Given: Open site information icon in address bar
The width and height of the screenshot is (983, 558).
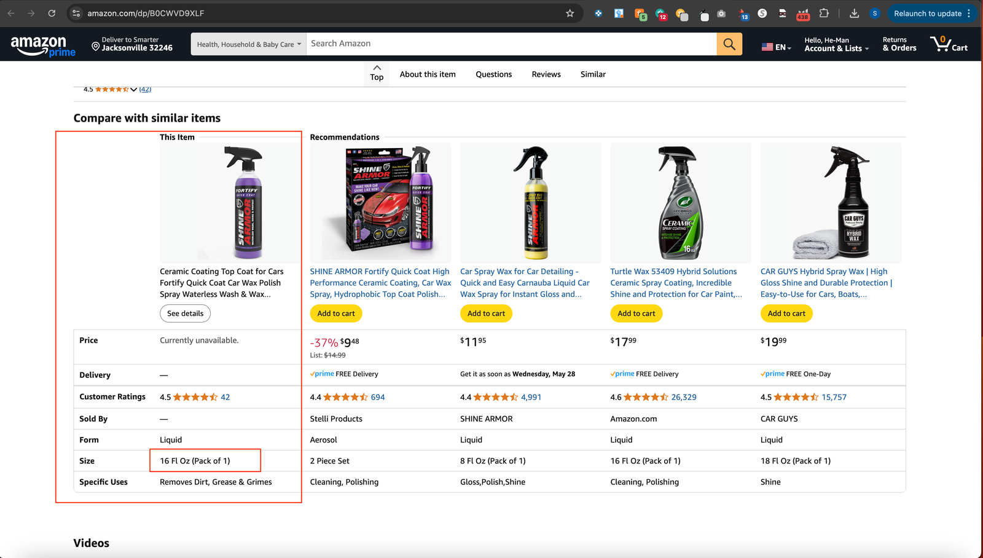Looking at the screenshot, I should [x=76, y=13].
